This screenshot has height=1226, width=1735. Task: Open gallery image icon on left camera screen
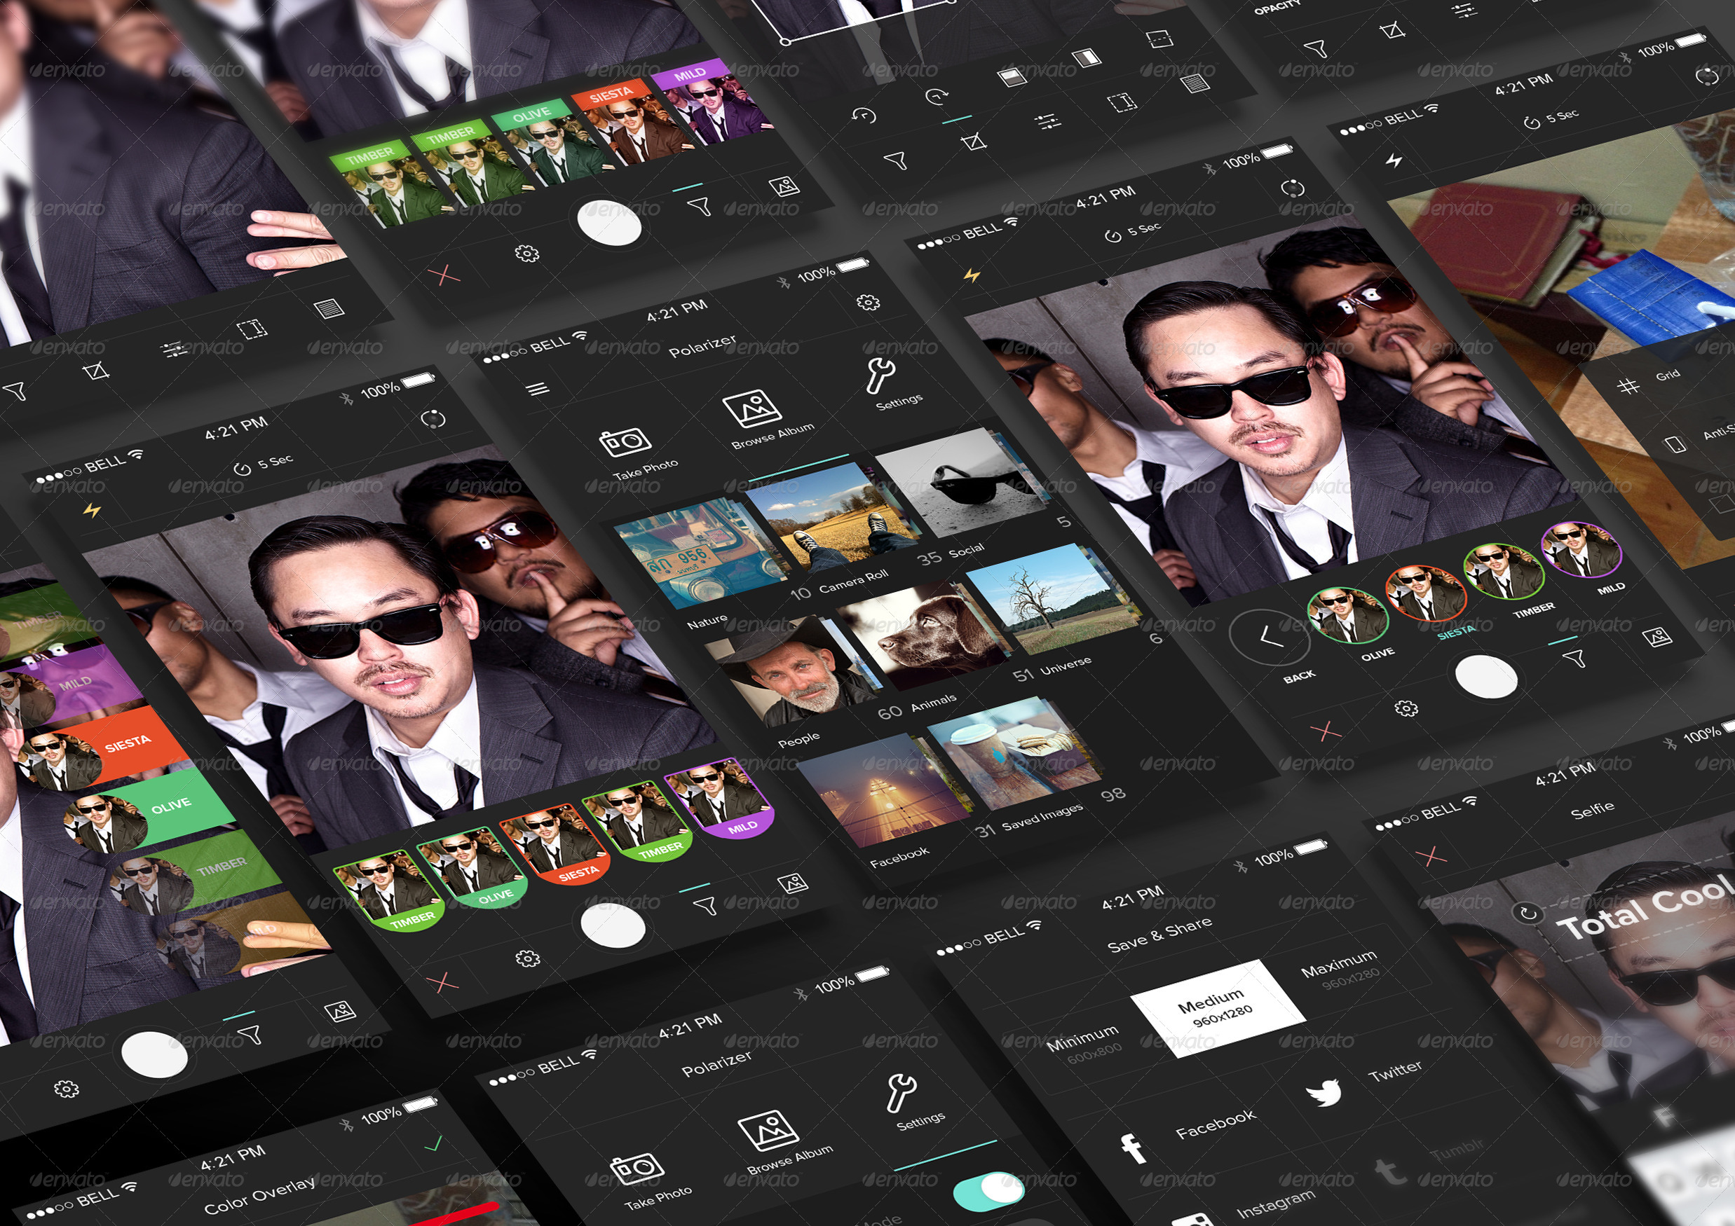[793, 882]
